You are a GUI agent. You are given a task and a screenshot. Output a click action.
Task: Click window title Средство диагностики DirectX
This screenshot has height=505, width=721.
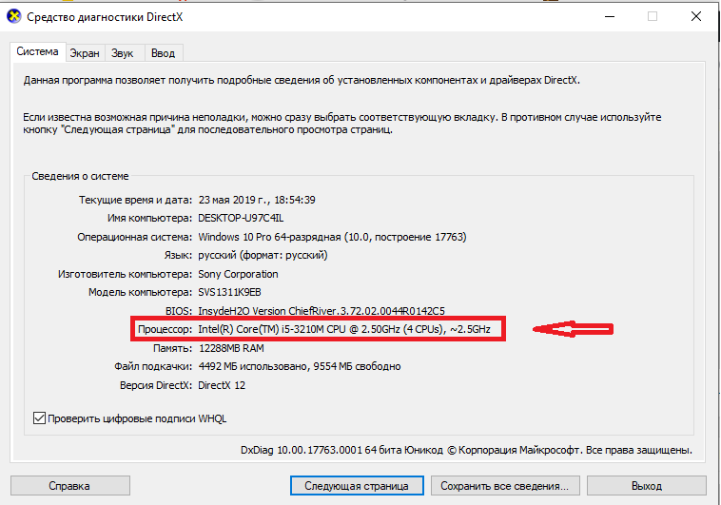coord(105,17)
